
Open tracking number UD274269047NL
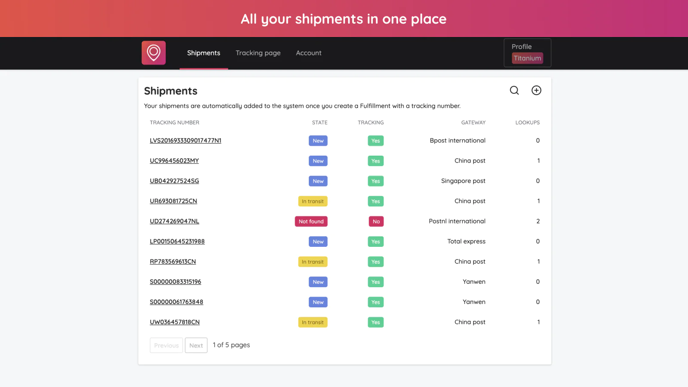(x=174, y=221)
